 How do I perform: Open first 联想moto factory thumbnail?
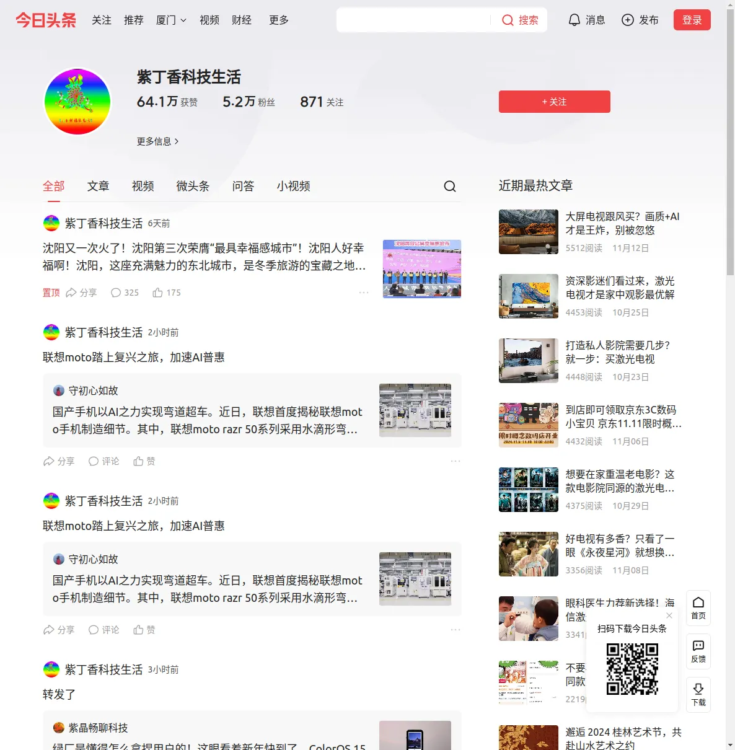pyautogui.click(x=415, y=410)
